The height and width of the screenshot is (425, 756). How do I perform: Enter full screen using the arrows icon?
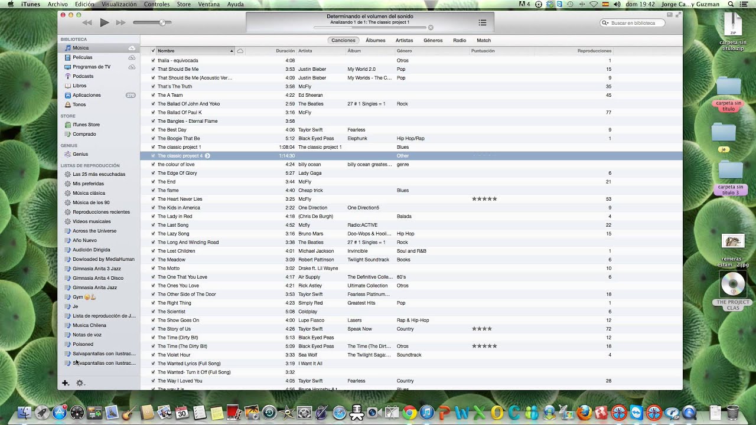(677, 15)
